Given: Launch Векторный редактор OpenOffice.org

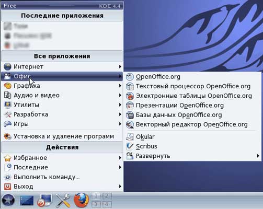Looking at the screenshot, I should pyautogui.click(x=192, y=125).
